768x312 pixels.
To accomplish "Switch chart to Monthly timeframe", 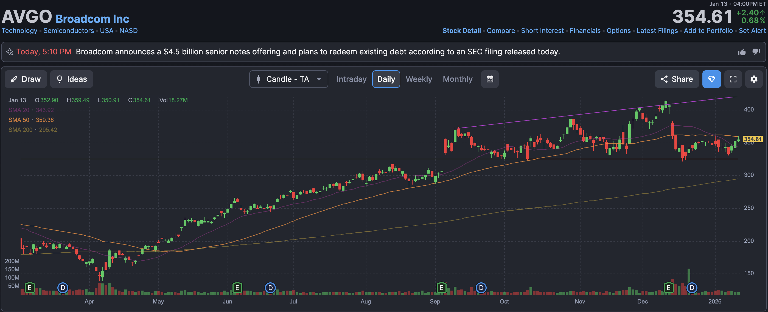I will 457,79.
